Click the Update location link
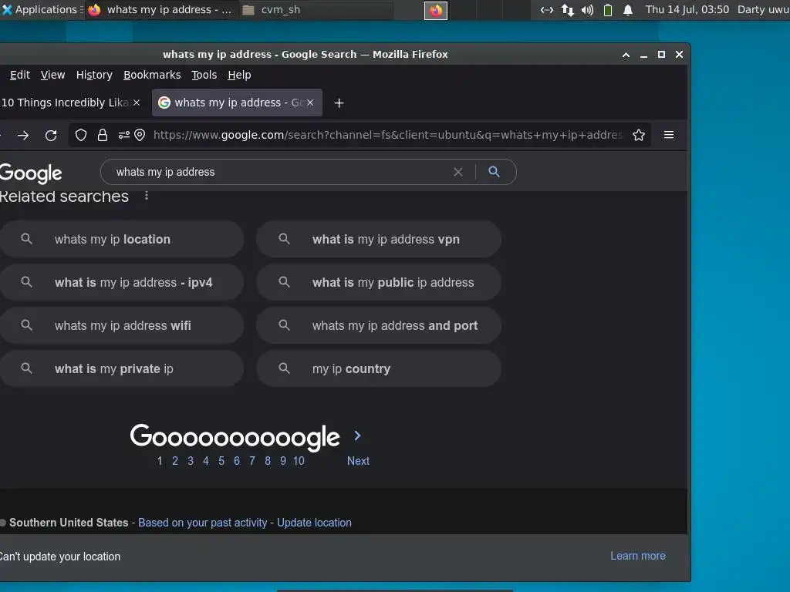790x592 pixels. click(314, 523)
